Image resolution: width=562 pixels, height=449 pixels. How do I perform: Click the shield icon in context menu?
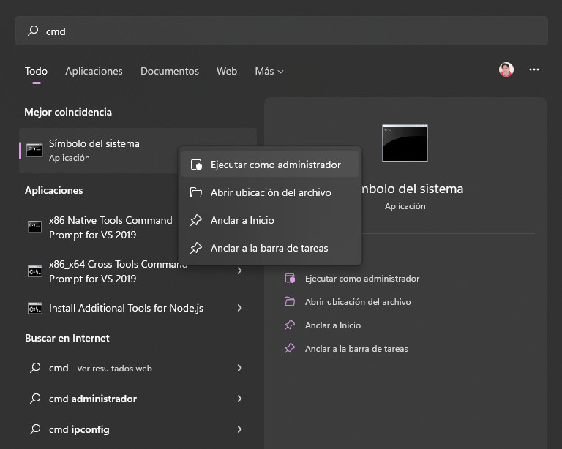pyautogui.click(x=196, y=165)
